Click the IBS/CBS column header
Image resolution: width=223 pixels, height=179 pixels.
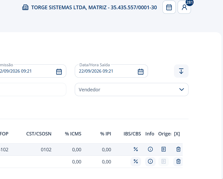click(x=132, y=134)
